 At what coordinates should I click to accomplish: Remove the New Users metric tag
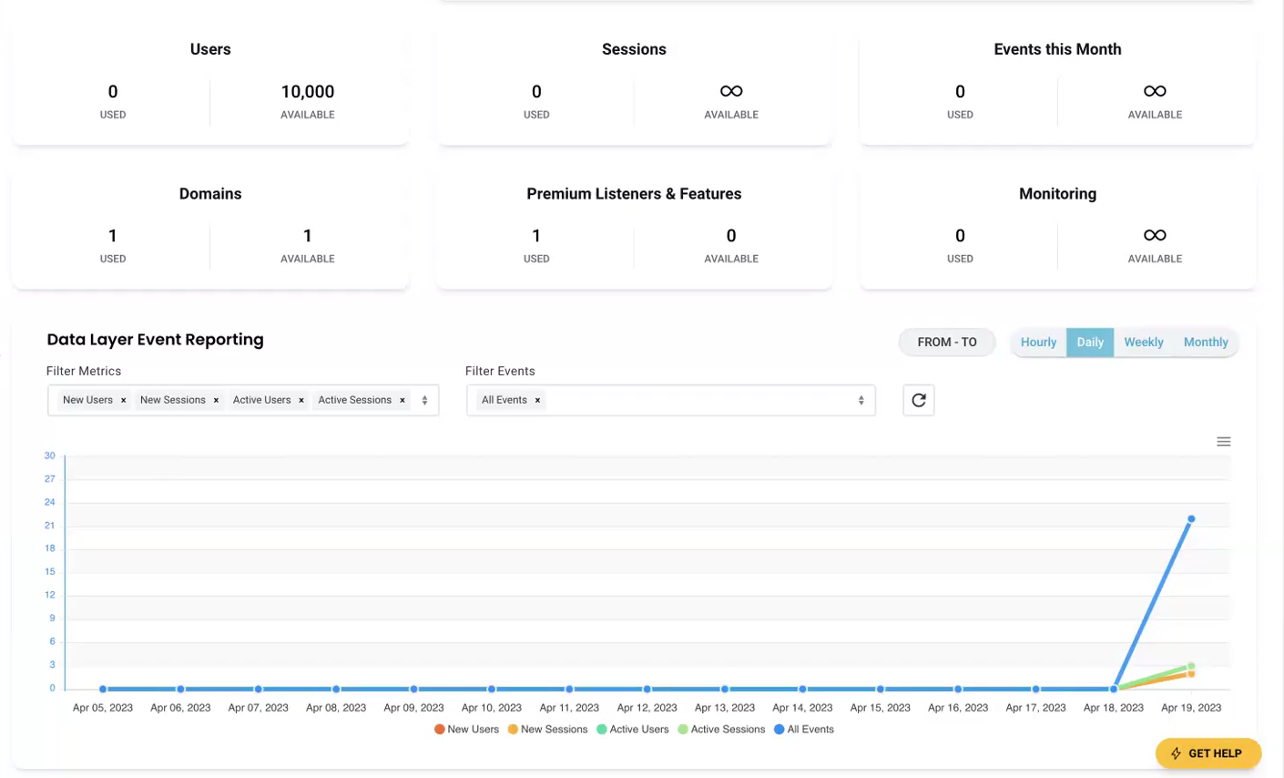tap(123, 400)
